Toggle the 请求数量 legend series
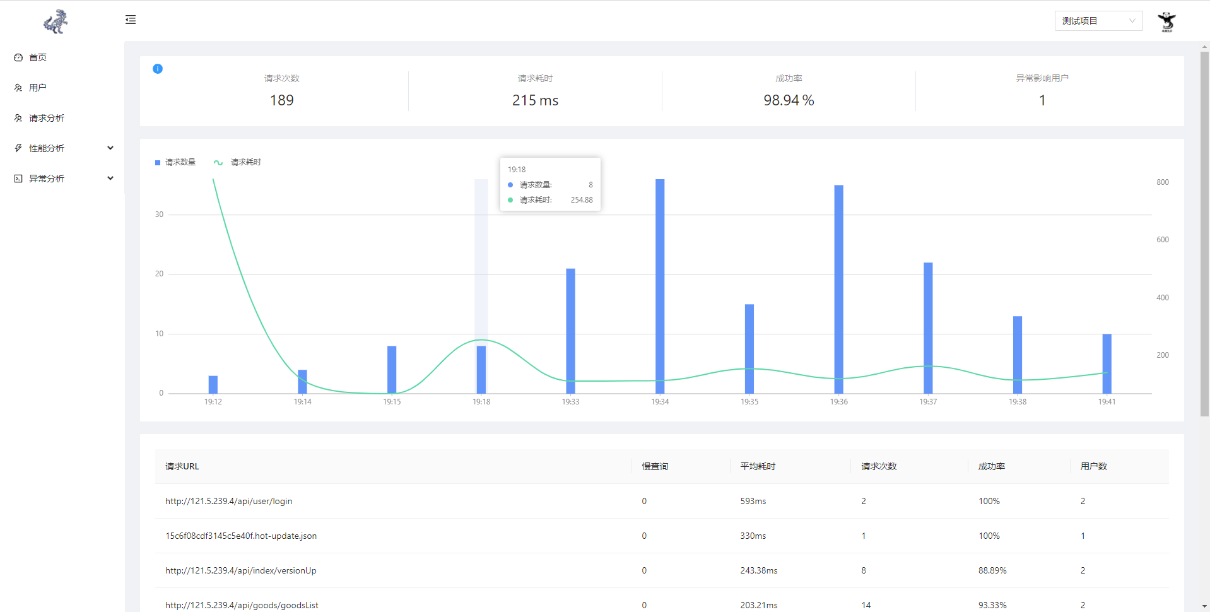The width and height of the screenshot is (1210, 612). coord(175,162)
